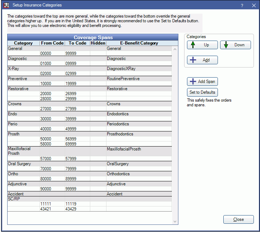This screenshot has width=260, height=232.
Task: Click the blue plus icon on Add
Action: tap(193, 60)
